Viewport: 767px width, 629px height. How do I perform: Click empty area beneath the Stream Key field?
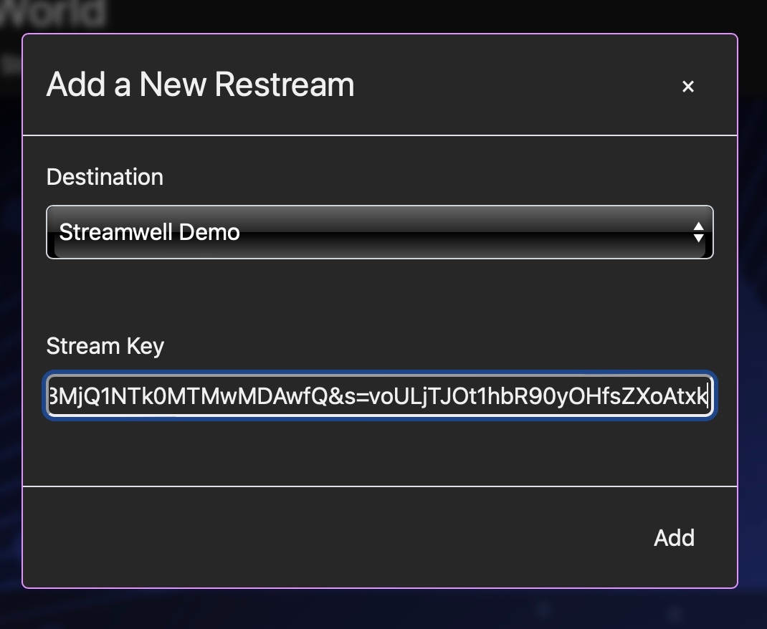(379, 451)
